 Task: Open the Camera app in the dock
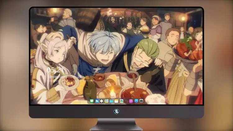coord(141,101)
